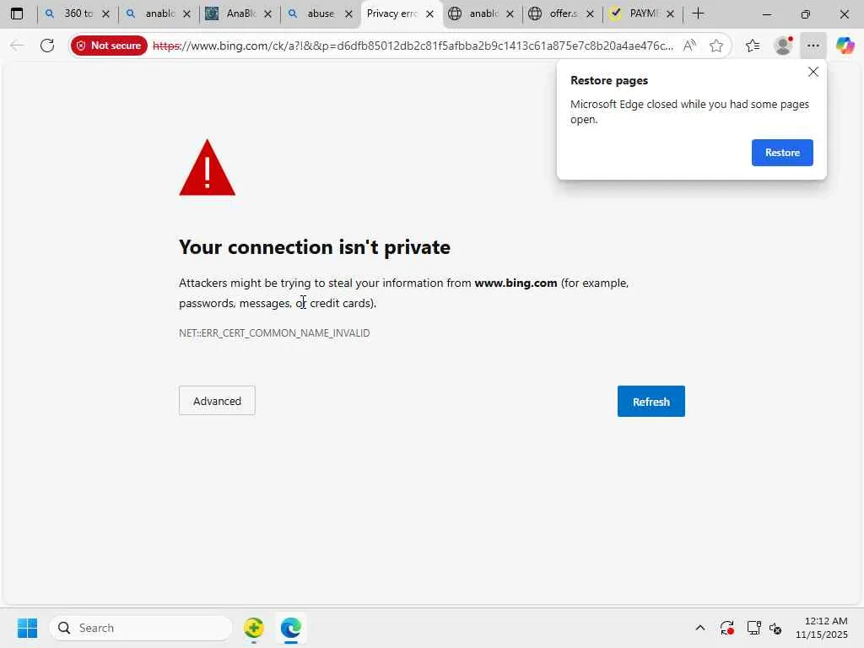This screenshot has height=648, width=864.
Task: Open the Windows Start menu
Action: 28,628
